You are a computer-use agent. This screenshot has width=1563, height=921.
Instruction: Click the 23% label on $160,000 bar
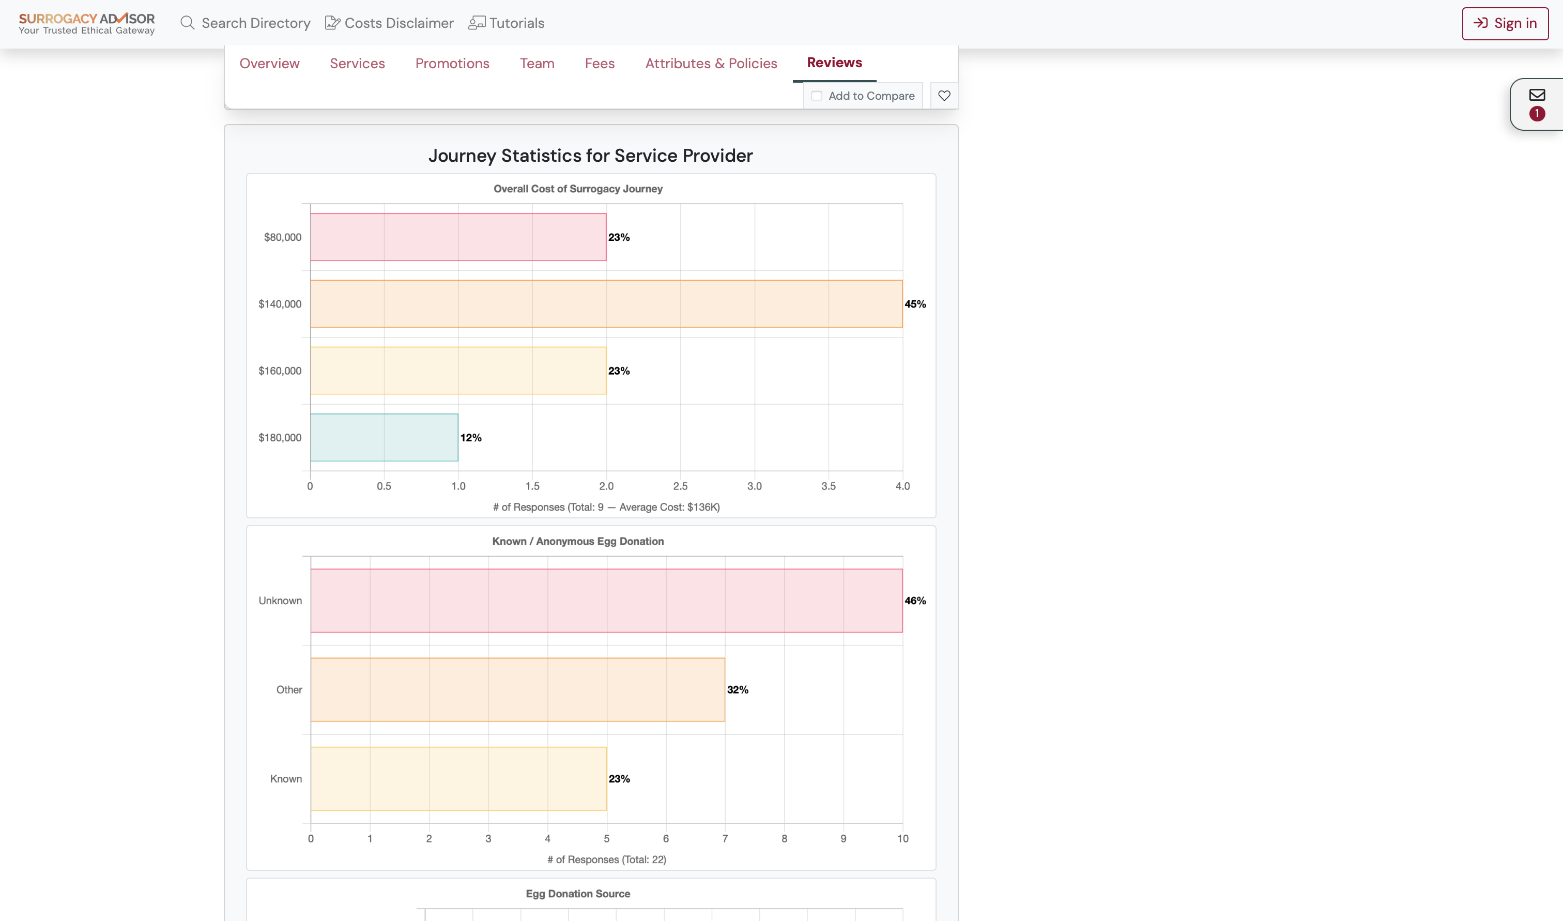click(x=619, y=371)
